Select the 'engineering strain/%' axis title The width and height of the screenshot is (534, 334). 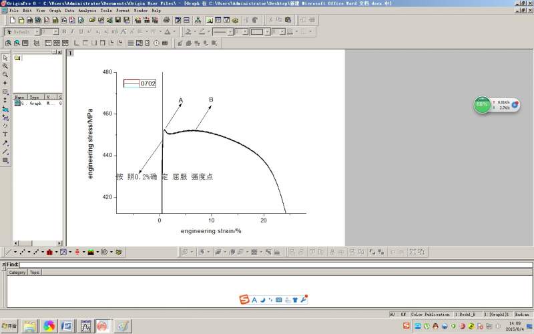211,231
